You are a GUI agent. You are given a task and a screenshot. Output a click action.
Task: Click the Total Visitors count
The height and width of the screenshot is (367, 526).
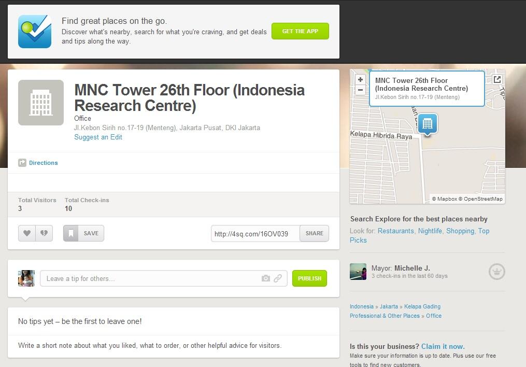point(20,208)
